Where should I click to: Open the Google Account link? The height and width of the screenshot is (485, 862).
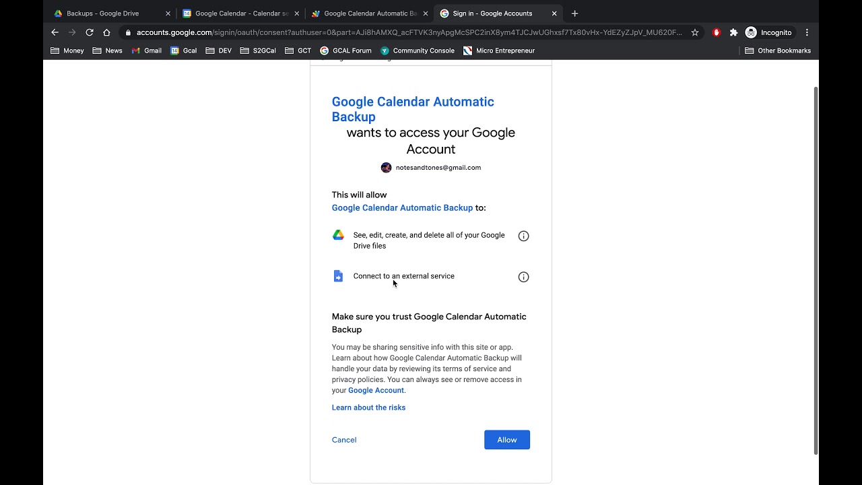(376, 391)
